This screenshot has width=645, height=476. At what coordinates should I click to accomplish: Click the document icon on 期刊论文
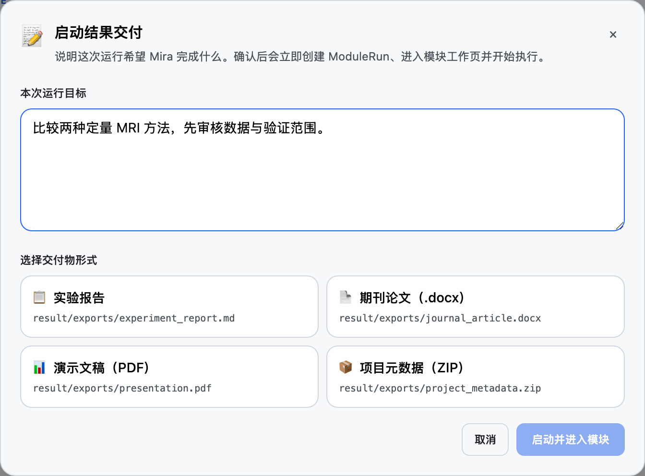pos(346,297)
